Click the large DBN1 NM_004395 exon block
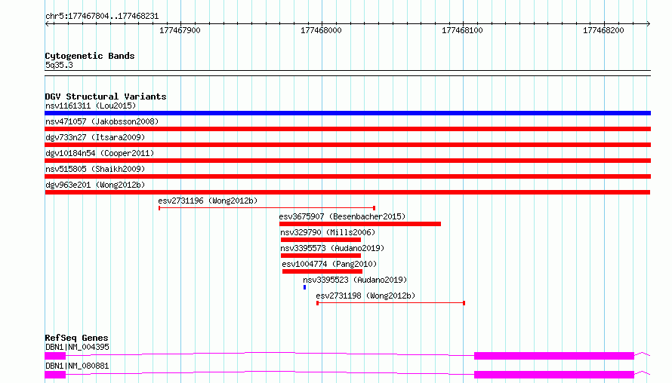672x383 pixels. pyautogui.click(x=554, y=356)
